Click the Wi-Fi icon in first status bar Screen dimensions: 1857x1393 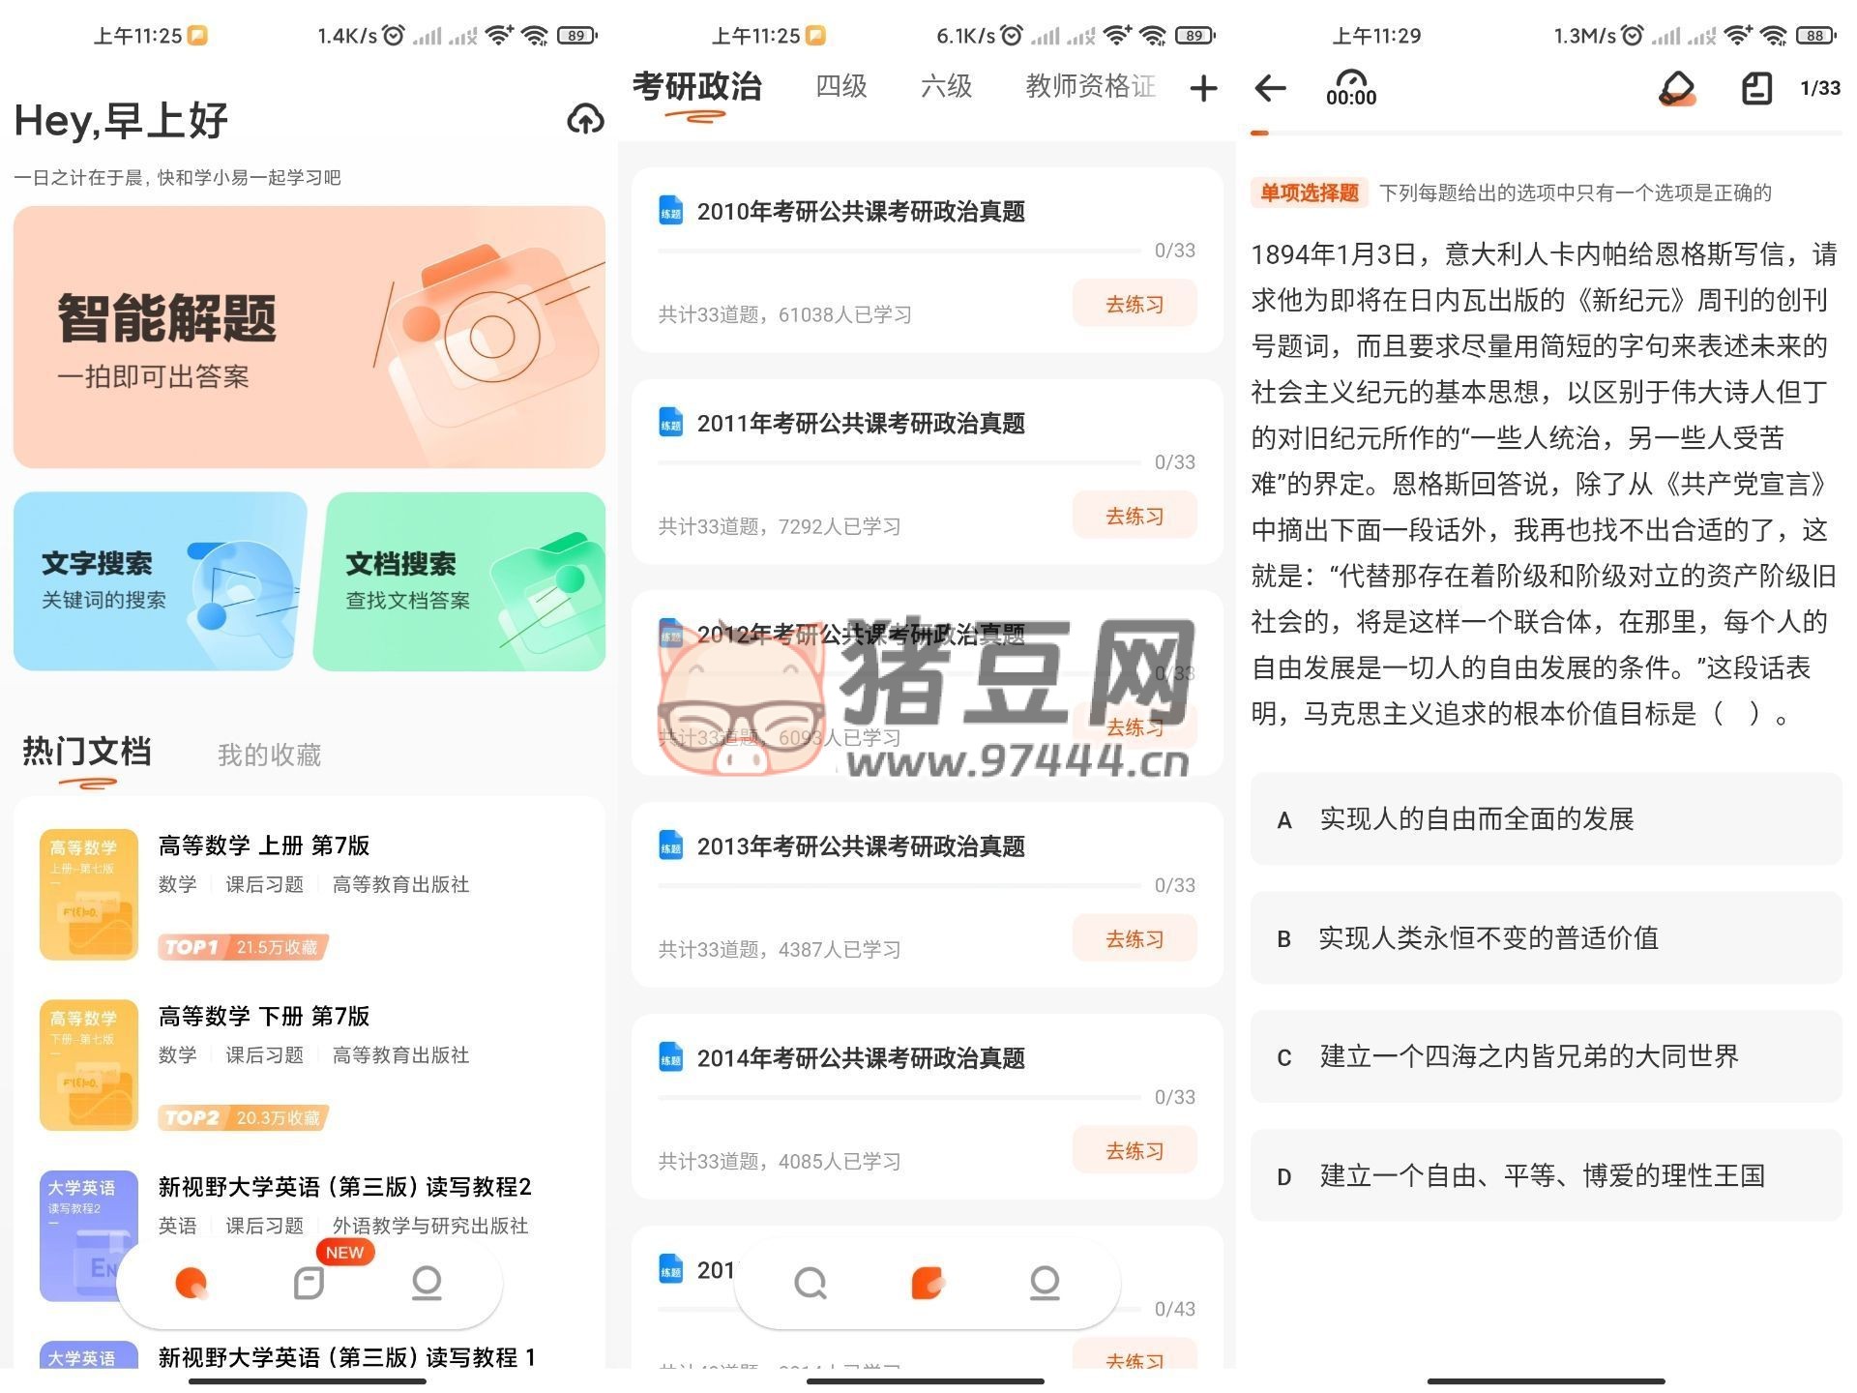click(x=534, y=36)
